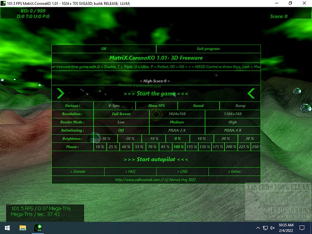Image resolution: width=312 pixels, height=234 pixels.
Task: Set brightness to -20 %
Action: (x=130, y=139)
